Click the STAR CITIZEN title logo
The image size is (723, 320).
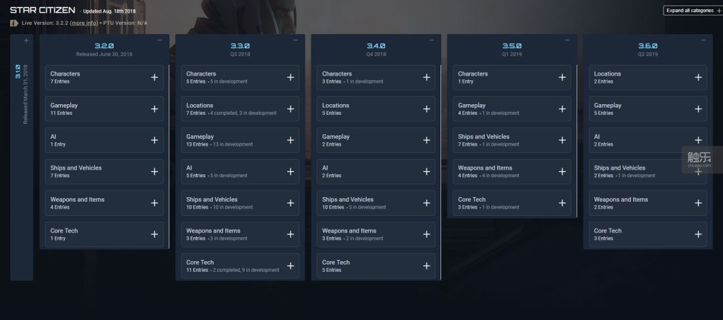pos(42,10)
